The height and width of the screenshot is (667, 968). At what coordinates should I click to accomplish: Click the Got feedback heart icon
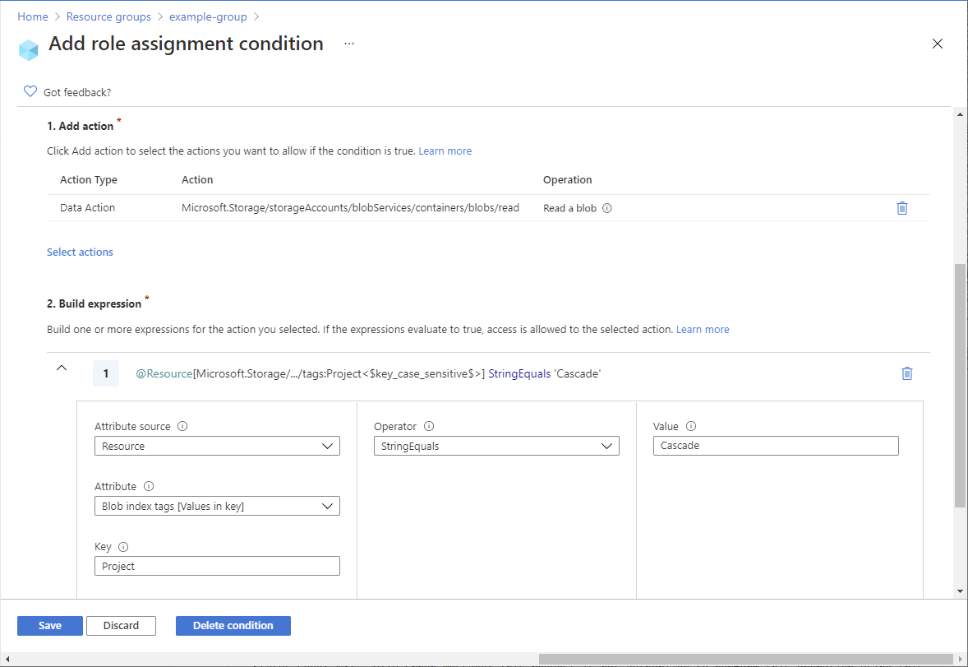pos(30,91)
